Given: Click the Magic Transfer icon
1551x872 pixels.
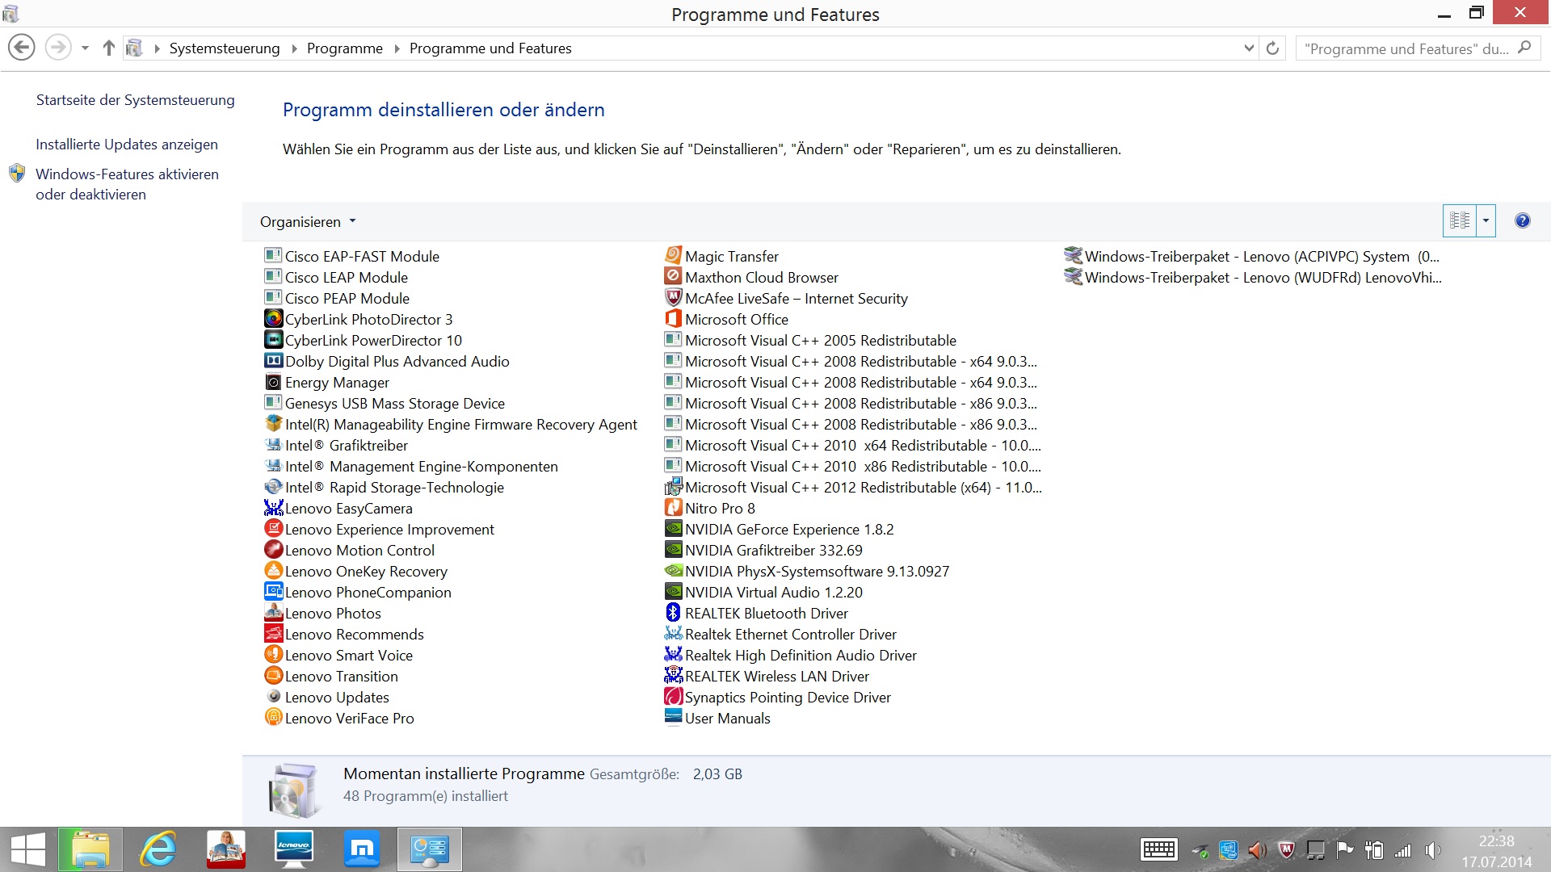Looking at the screenshot, I should coord(673,256).
